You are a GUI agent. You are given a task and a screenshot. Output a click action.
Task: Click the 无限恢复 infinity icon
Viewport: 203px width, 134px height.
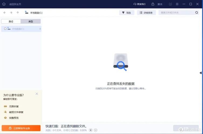[5, 106]
